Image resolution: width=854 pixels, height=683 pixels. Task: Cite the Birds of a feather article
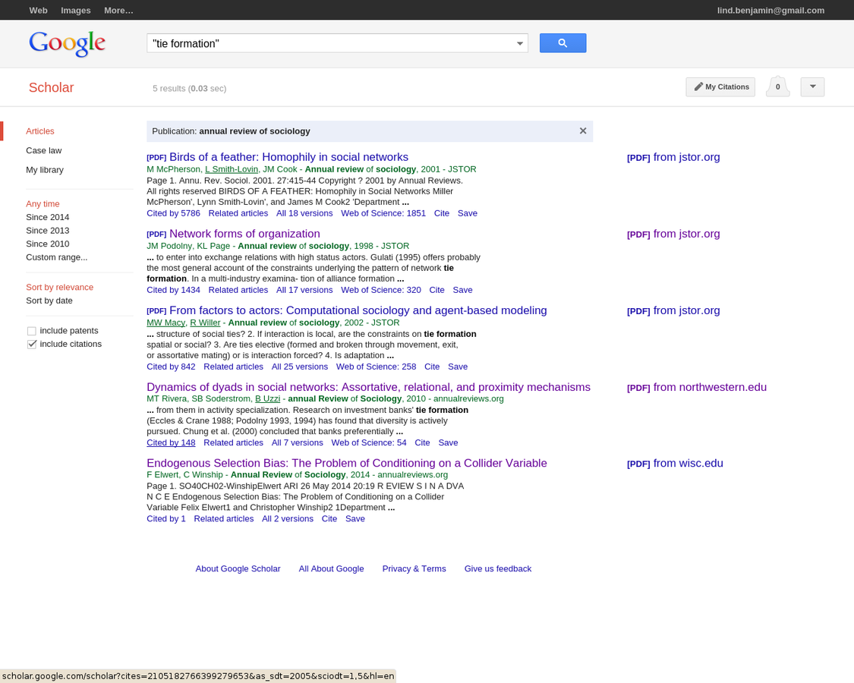[x=442, y=213]
